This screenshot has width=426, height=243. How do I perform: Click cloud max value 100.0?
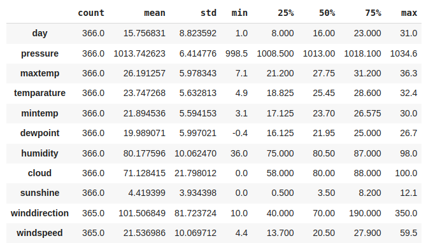[406, 173]
